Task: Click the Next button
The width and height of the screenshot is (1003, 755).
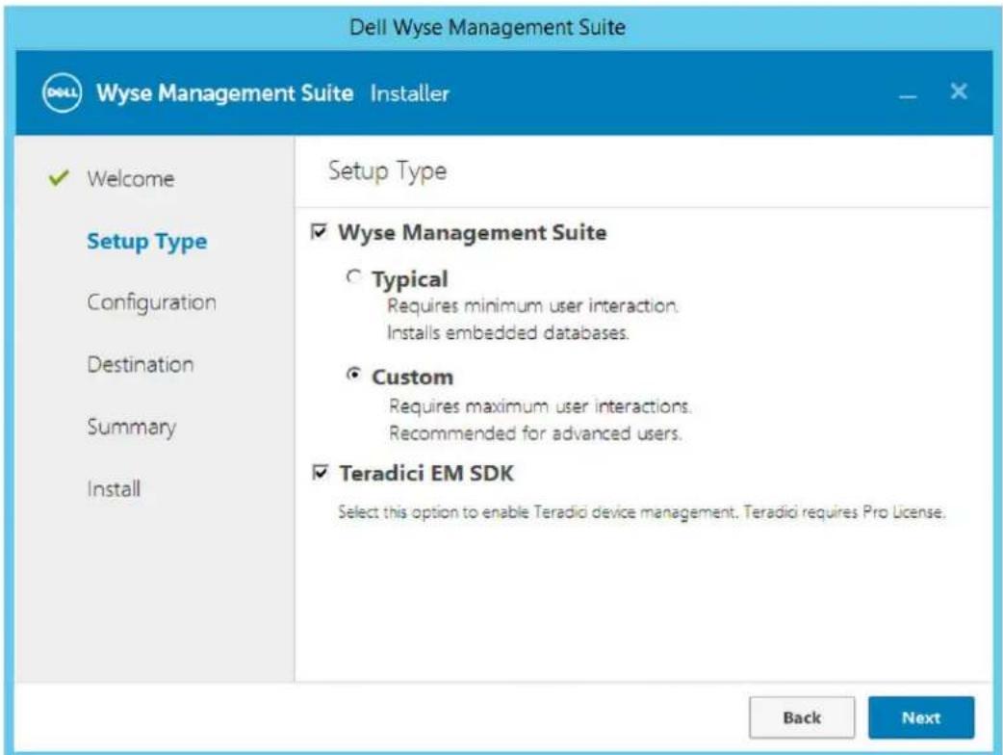Action: tap(921, 717)
